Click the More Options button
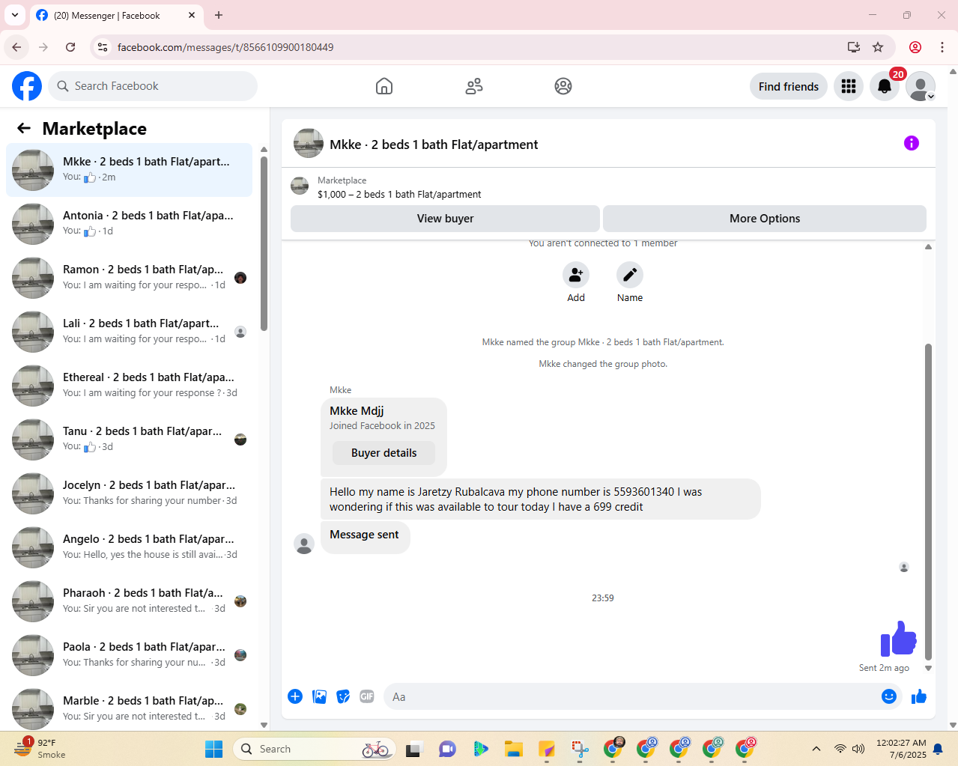Image resolution: width=958 pixels, height=766 pixels. click(765, 219)
